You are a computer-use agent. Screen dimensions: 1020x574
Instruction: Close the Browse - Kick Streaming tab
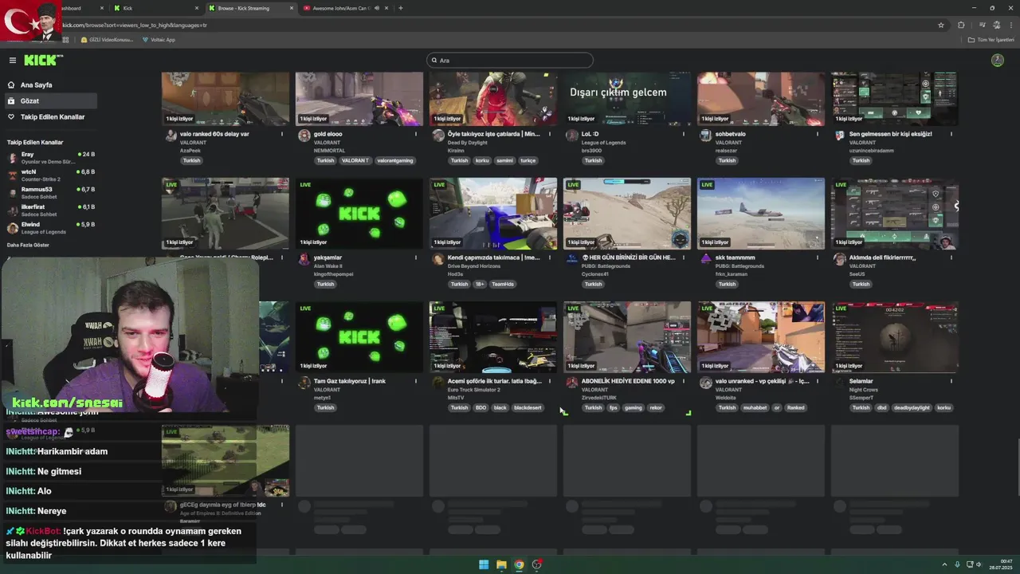tap(291, 8)
